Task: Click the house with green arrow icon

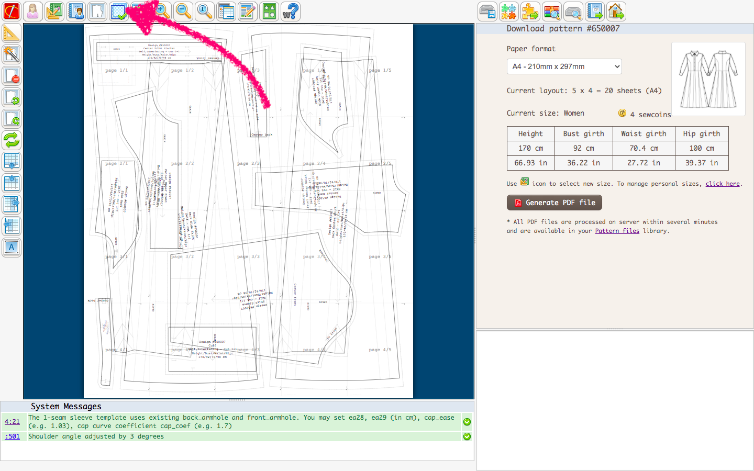Action: [616, 11]
